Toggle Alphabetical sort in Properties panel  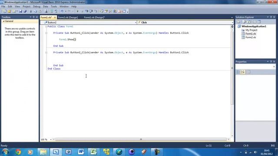pos(243,72)
